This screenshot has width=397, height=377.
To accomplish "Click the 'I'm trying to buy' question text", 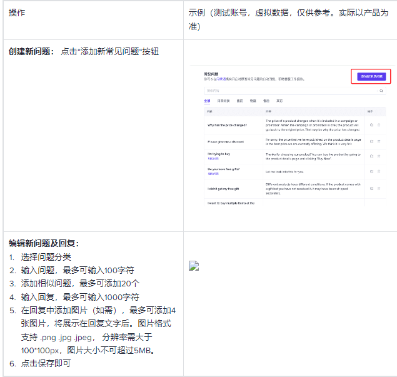I will pos(219,154).
